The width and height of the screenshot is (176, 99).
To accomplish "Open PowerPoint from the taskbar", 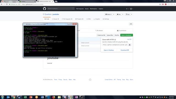I will [x=31, y=97].
